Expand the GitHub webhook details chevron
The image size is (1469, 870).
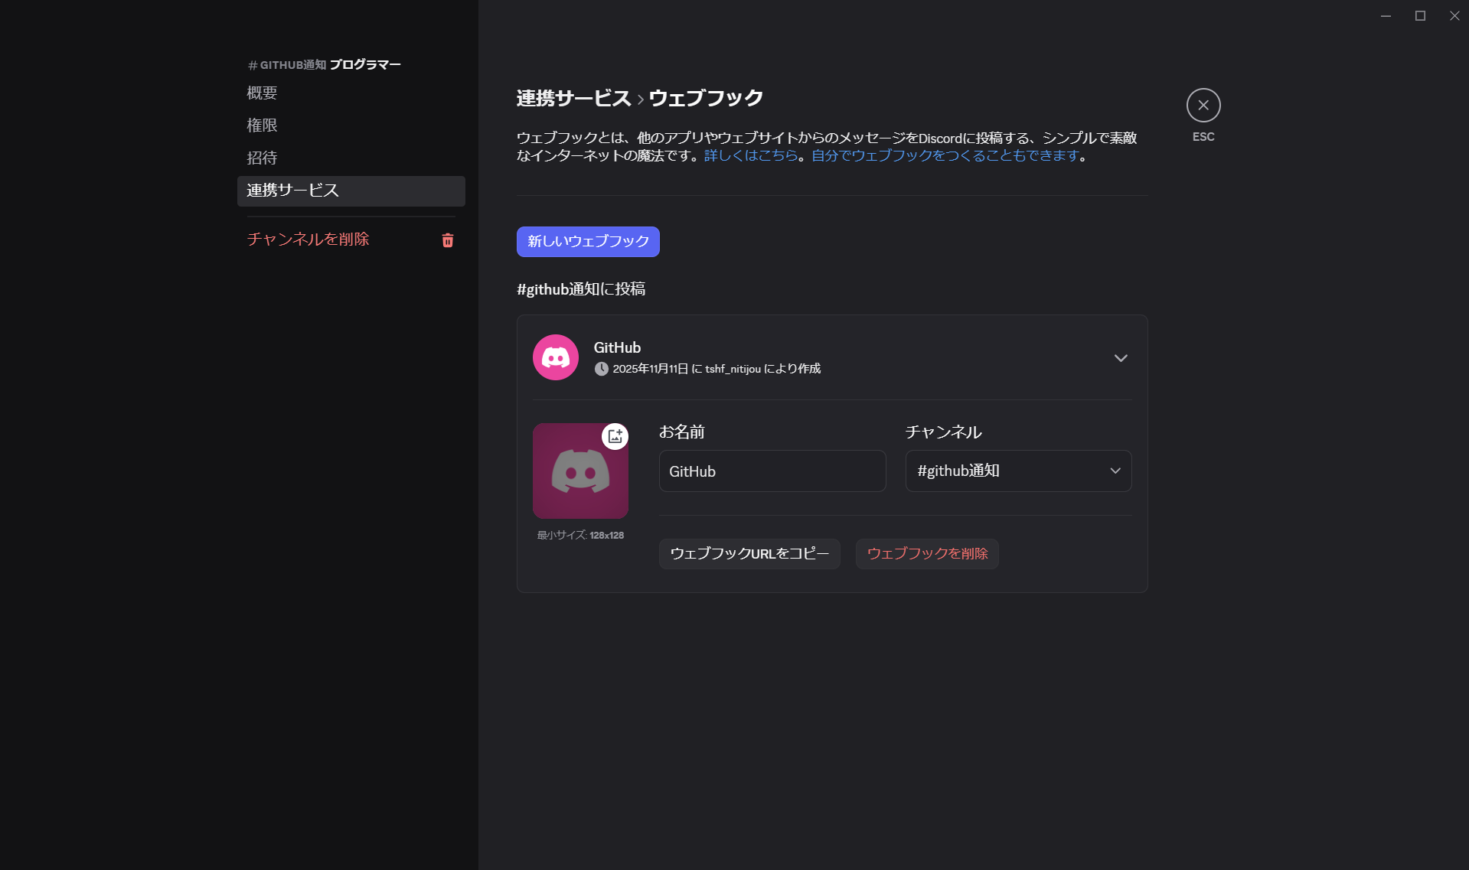click(x=1121, y=357)
